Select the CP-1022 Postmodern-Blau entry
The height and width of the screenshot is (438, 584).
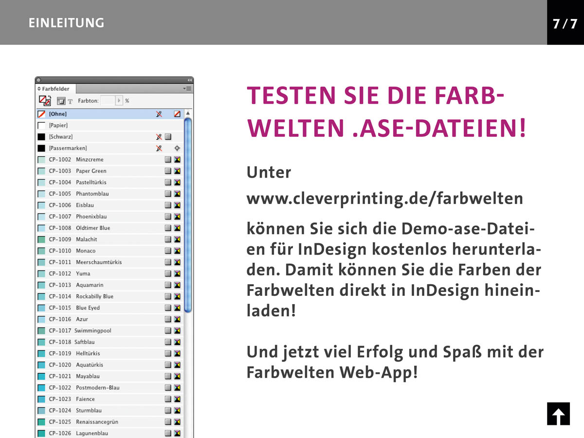coord(110,387)
